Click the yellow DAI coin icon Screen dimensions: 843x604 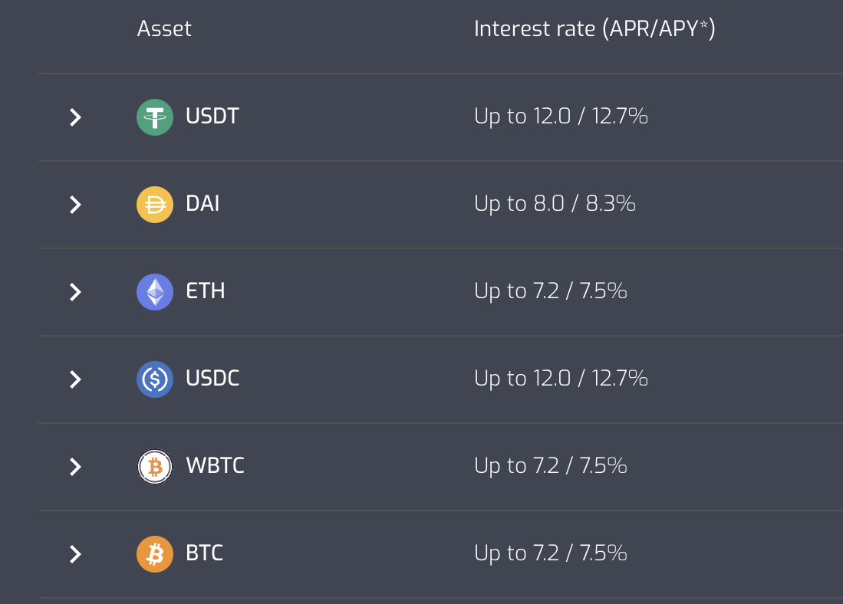(x=155, y=205)
